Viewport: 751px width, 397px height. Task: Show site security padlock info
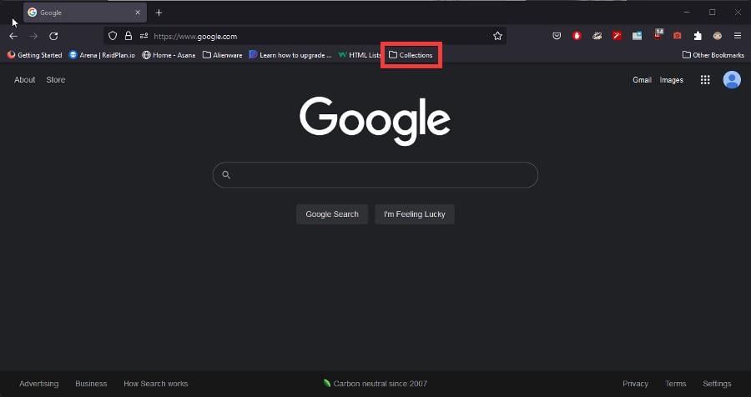pyautogui.click(x=129, y=36)
